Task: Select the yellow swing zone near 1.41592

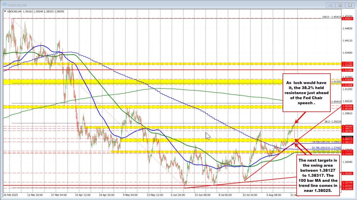Action: [168, 82]
